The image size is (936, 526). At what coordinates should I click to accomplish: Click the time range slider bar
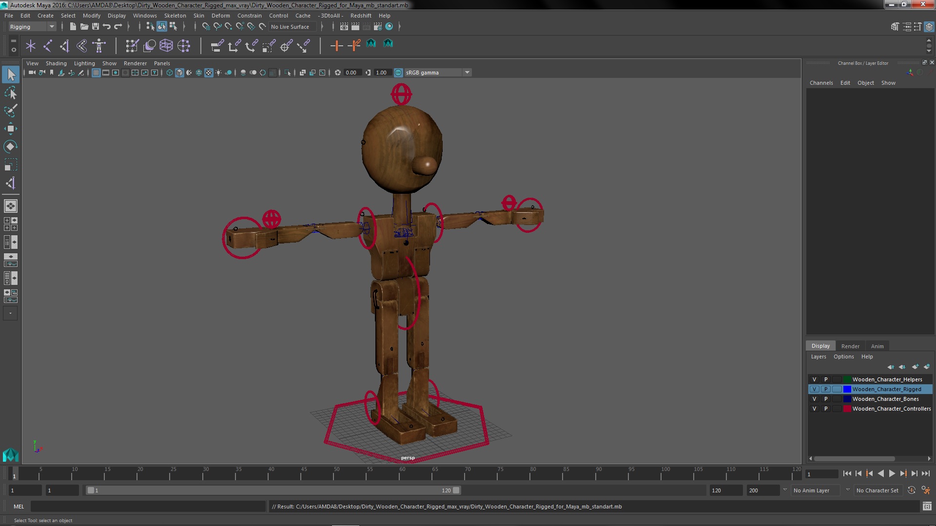click(273, 490)
